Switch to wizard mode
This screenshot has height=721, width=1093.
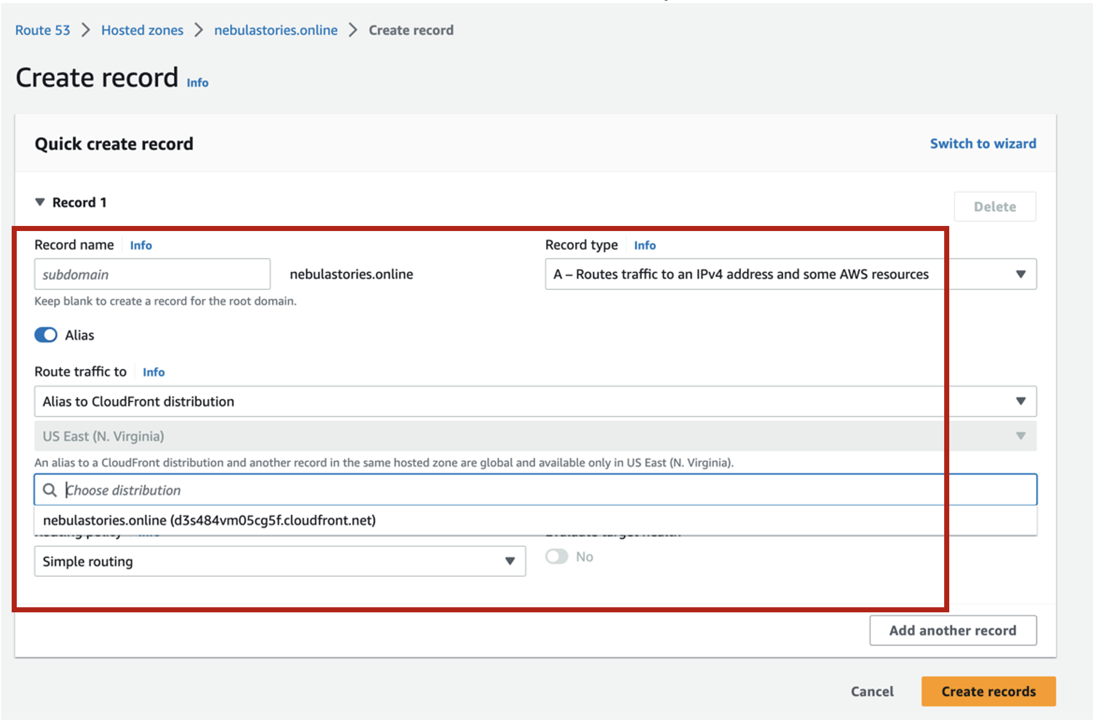point(983,144)
